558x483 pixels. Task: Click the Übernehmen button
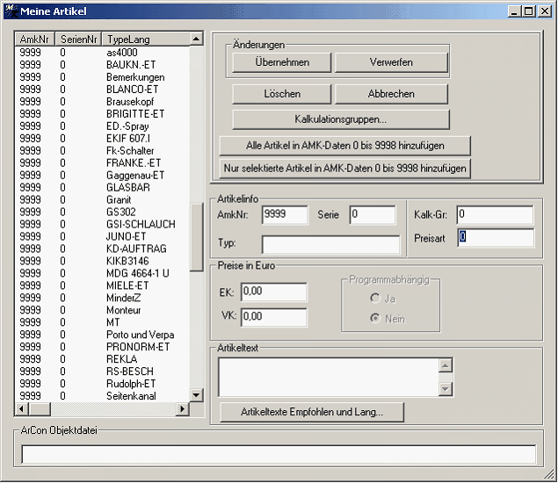point(282,62)
